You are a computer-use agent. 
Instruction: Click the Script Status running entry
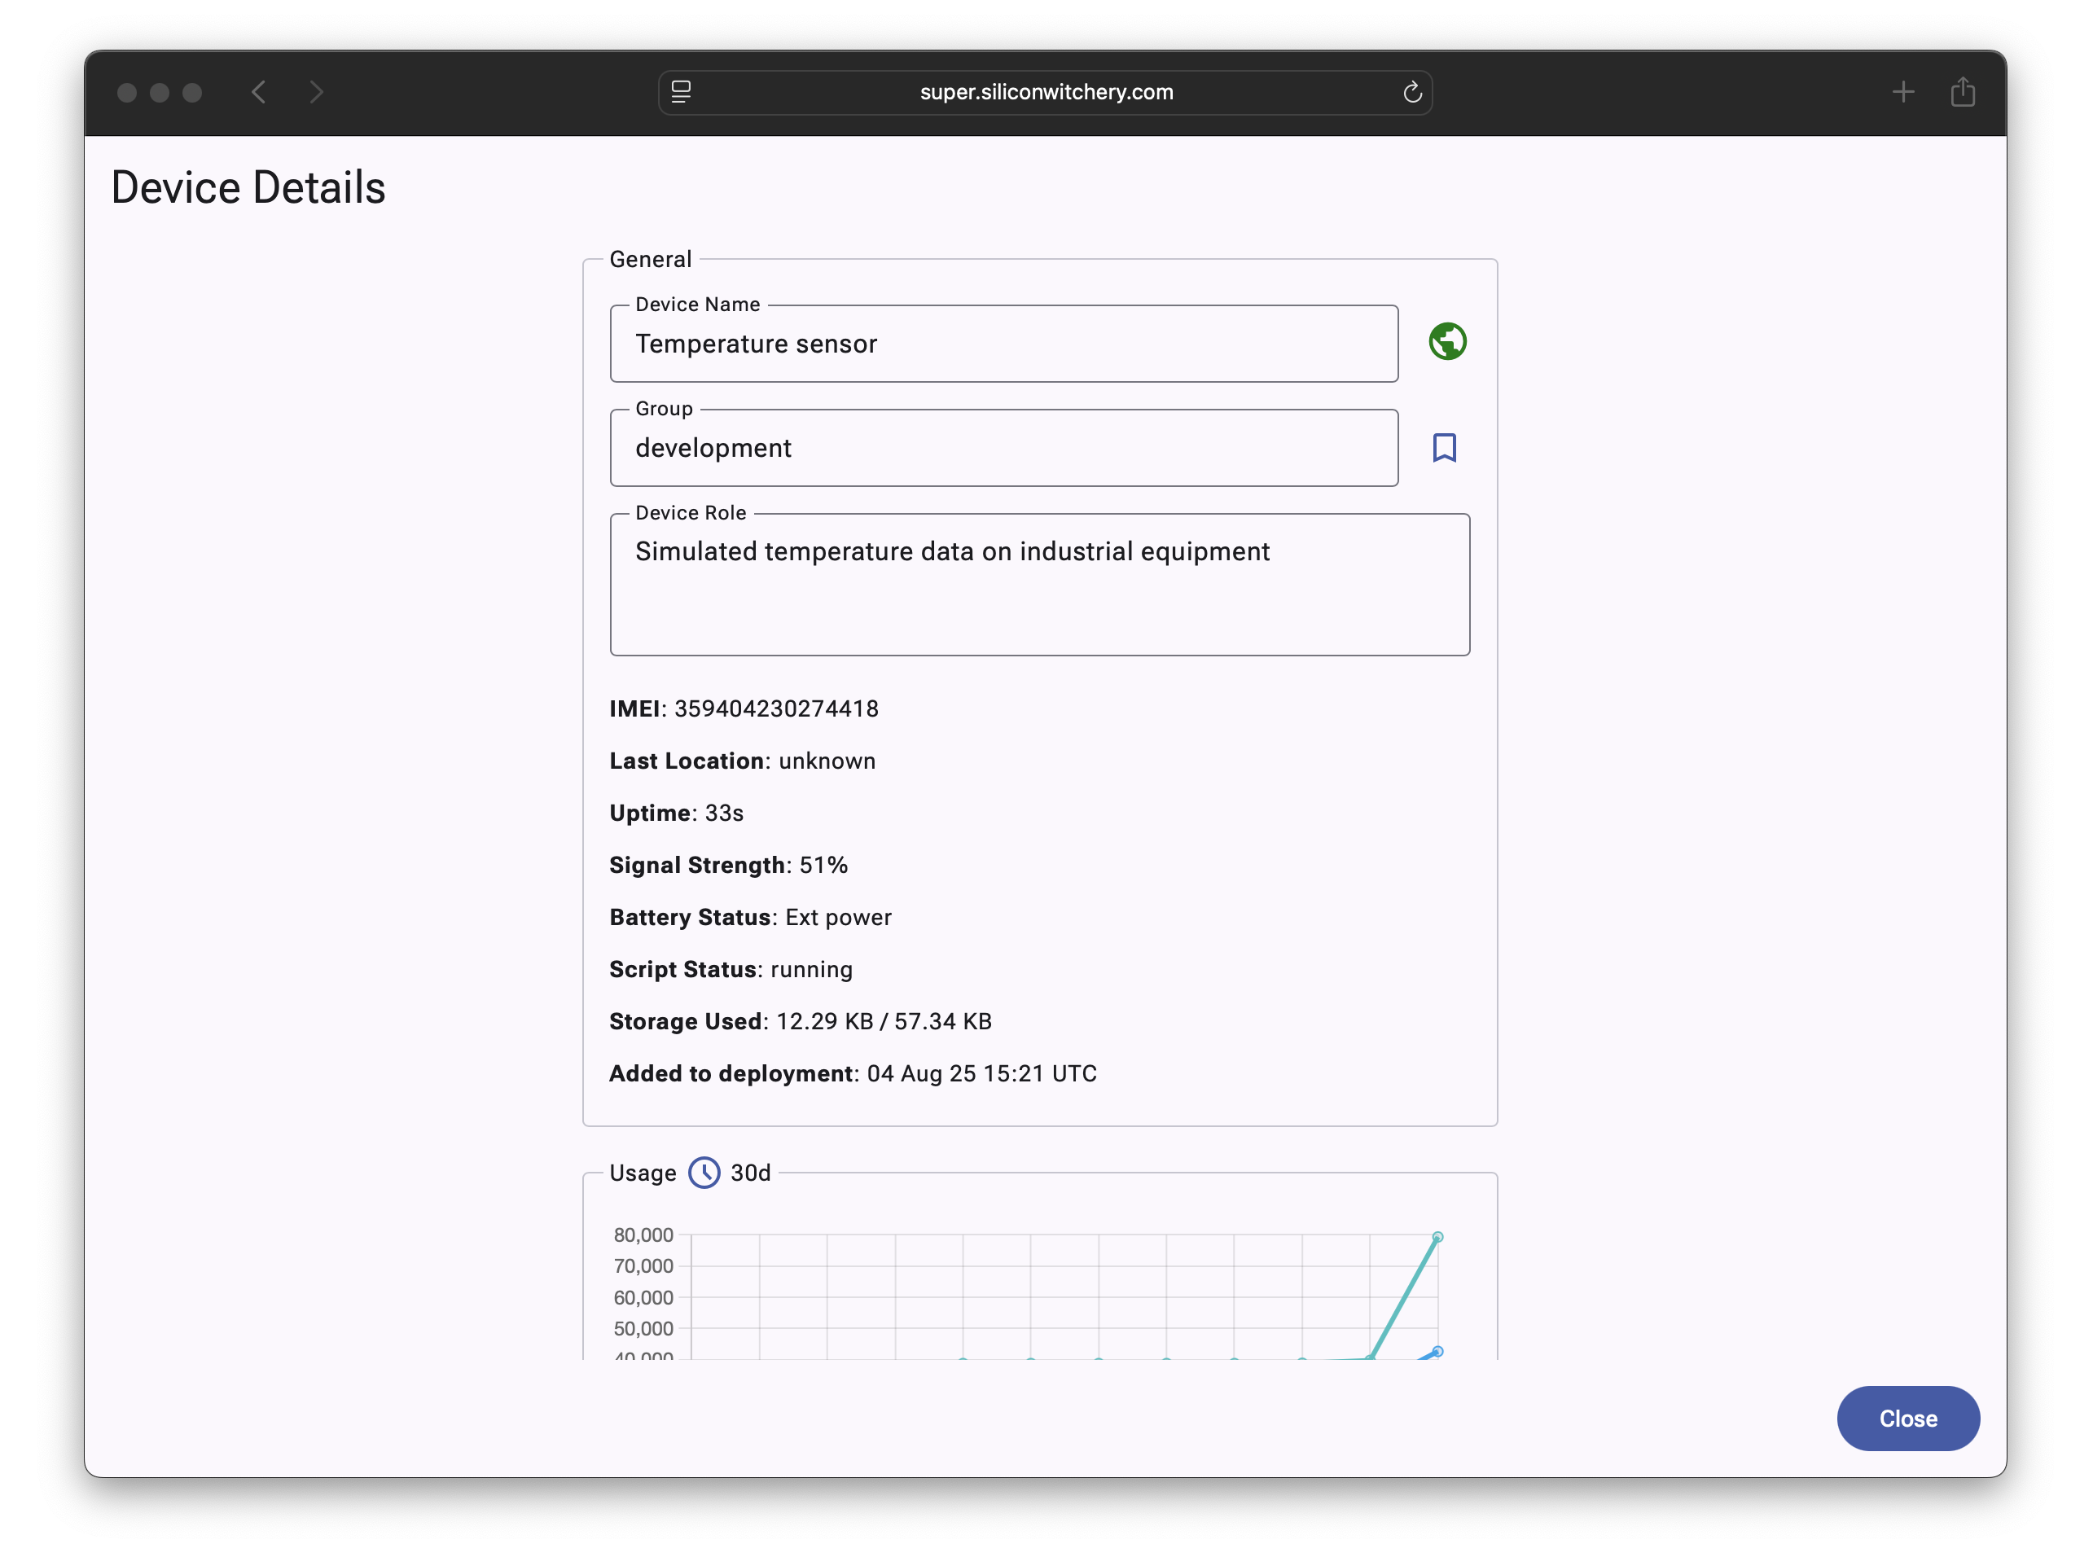pos(731,970)
